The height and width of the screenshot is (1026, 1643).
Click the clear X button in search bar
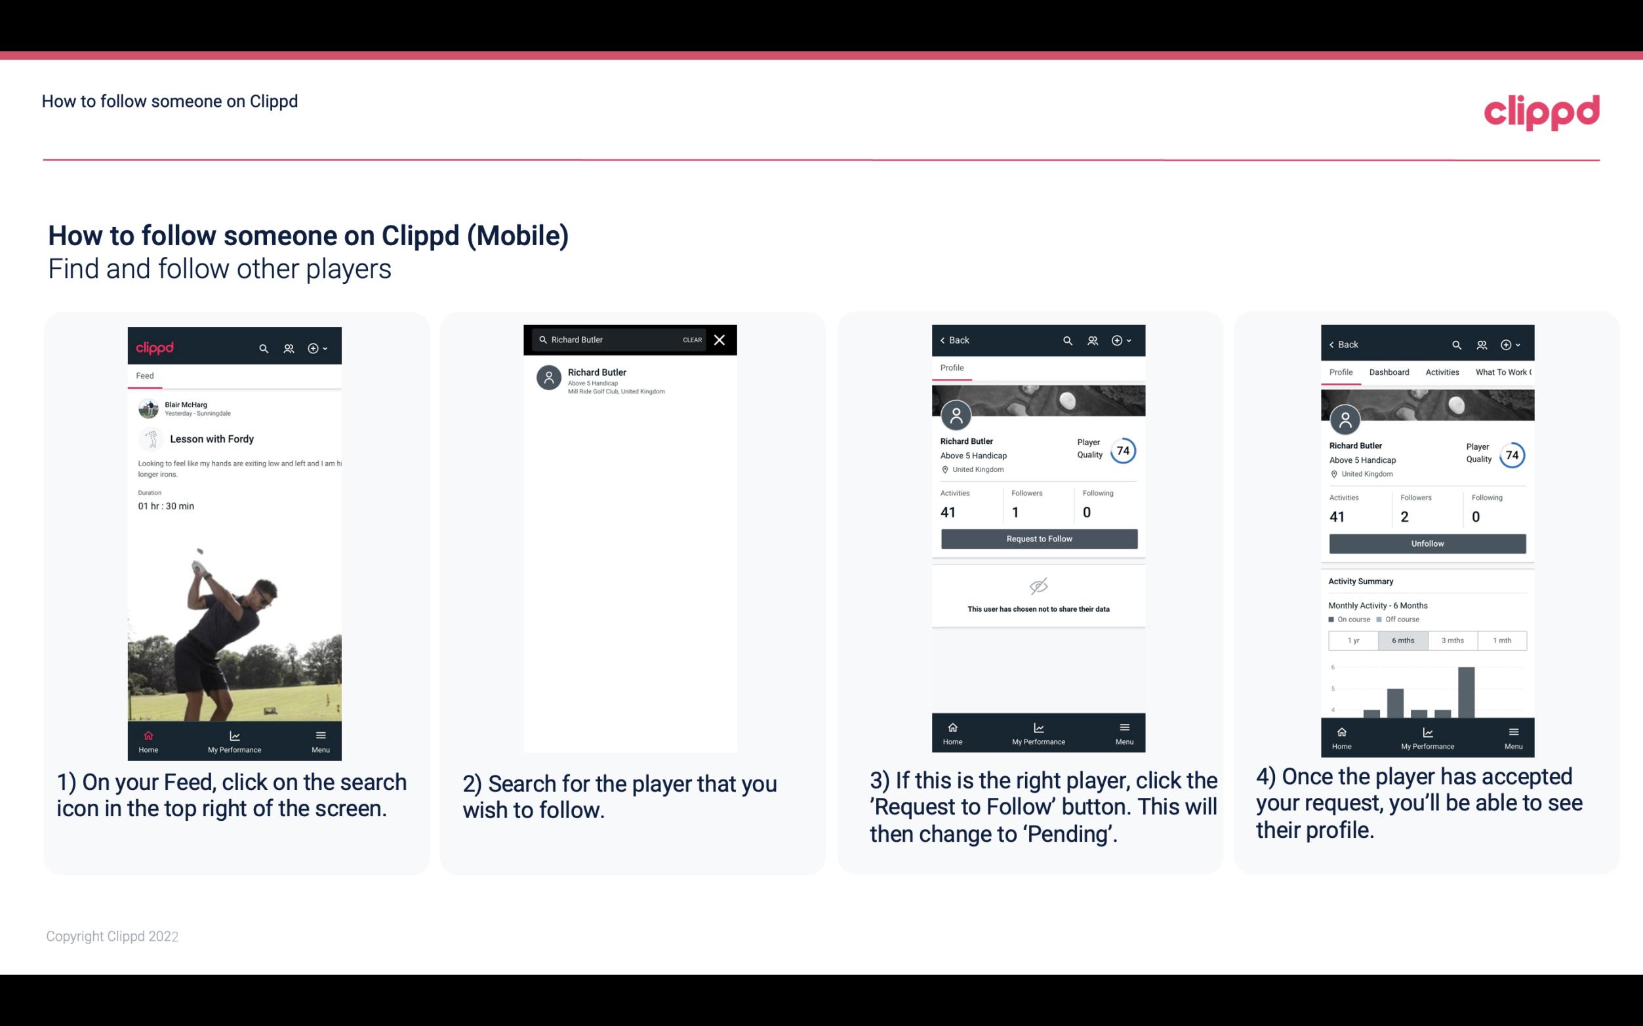719,340
